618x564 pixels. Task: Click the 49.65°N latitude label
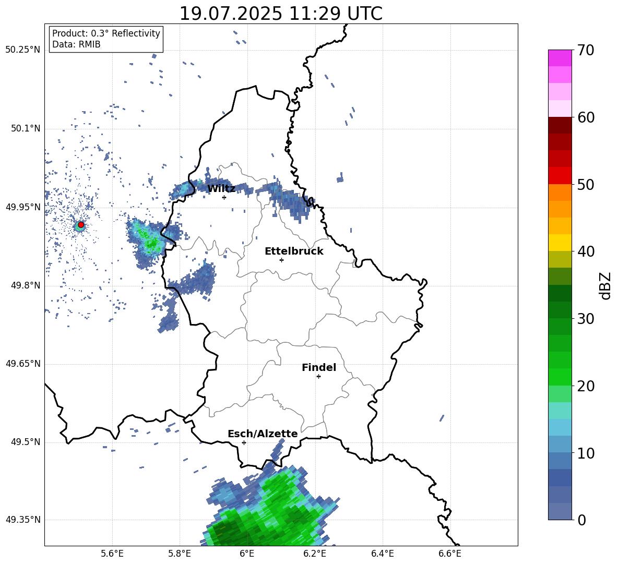tap(23, 364)
